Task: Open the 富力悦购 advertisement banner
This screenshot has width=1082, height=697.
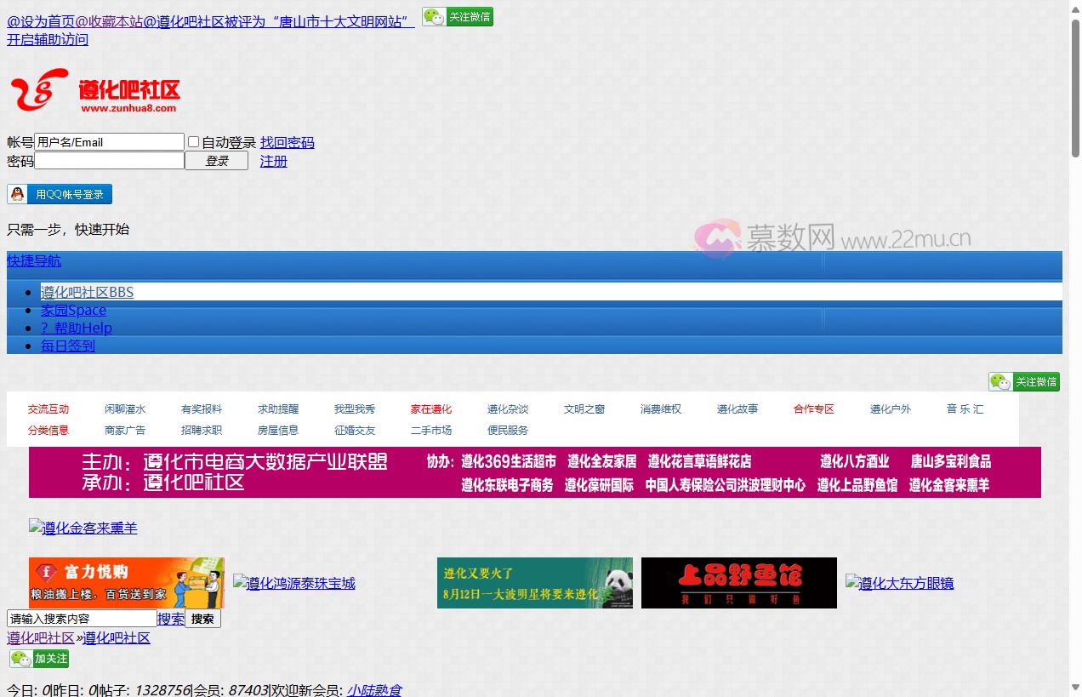Action: pos(126,583)
